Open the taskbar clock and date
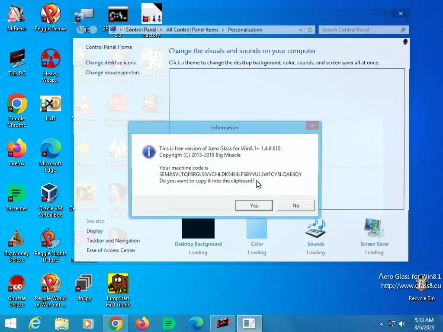This screenshot has height=332, width=443. [424, 324]
